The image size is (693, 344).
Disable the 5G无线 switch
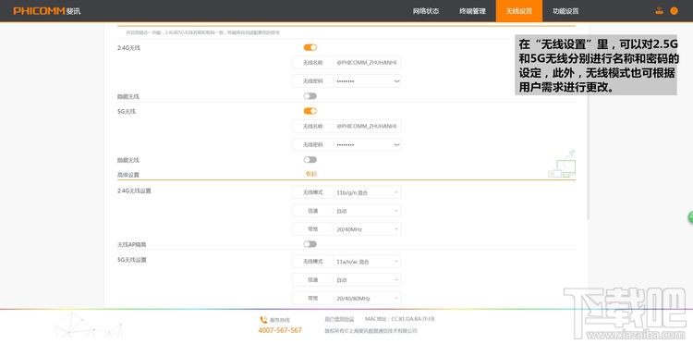click(310, 111)
